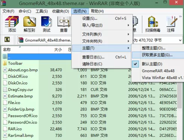Select the Estimate.bmp file name
Screen dimensions: 184x140
(x=20, y=96)
